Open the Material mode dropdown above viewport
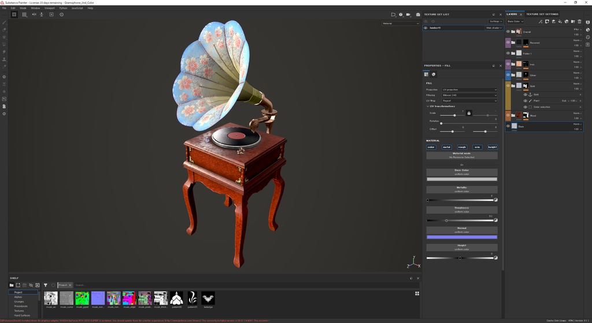The image size is (592, 323). click(401, 23)
